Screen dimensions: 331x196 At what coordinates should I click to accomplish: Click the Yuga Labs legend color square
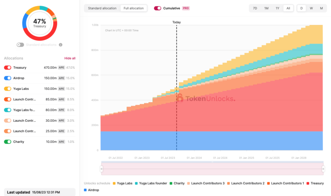(114, 183)
